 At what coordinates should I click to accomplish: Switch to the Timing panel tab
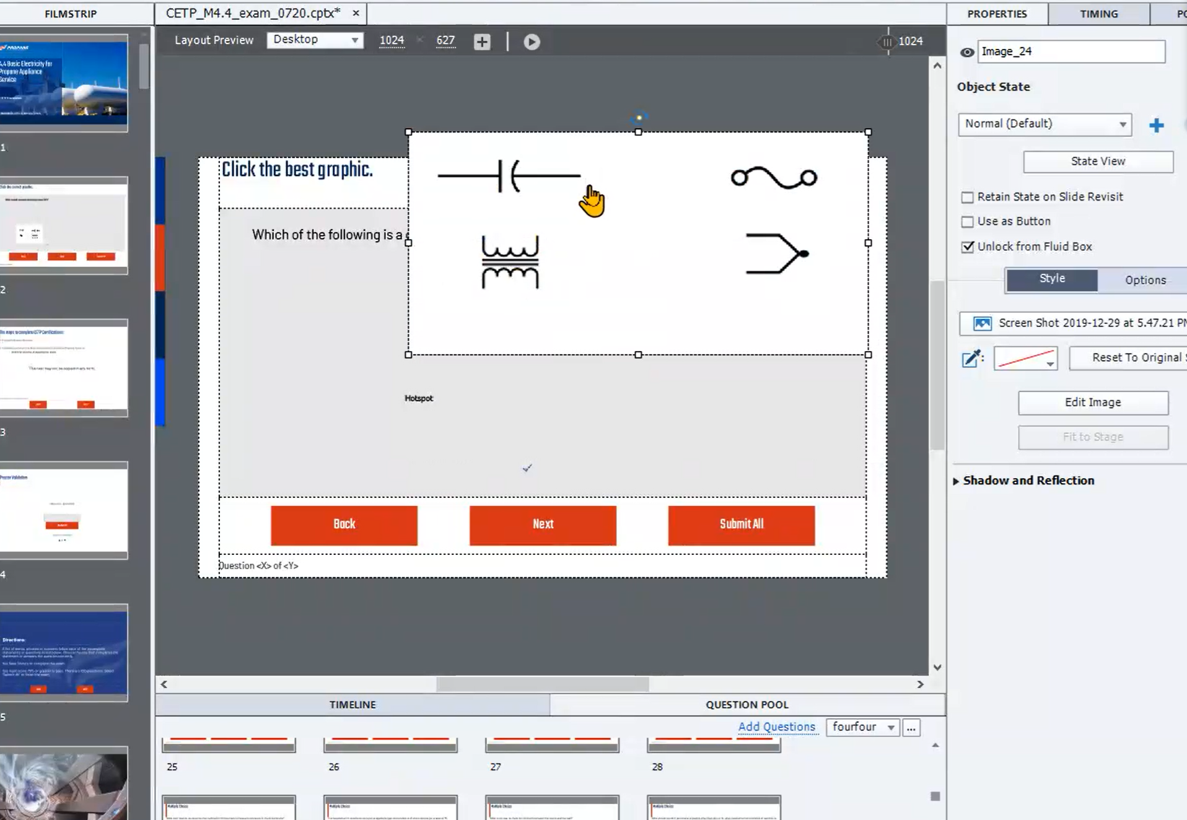tap(1098, 14)
